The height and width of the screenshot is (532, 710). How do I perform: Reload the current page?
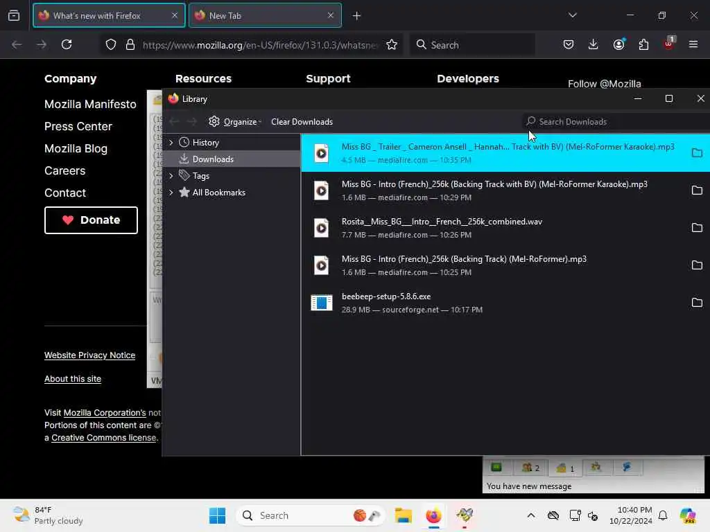click(67, 44)
